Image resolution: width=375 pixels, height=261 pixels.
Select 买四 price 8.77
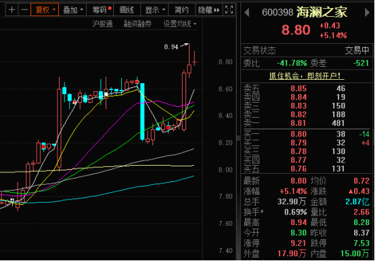[x=299, y=160]
